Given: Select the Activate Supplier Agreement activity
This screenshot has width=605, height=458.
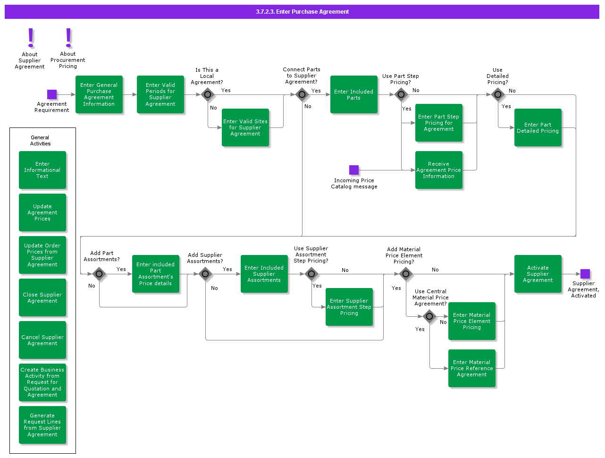Looking at the screenshot, I should [538, 274].
